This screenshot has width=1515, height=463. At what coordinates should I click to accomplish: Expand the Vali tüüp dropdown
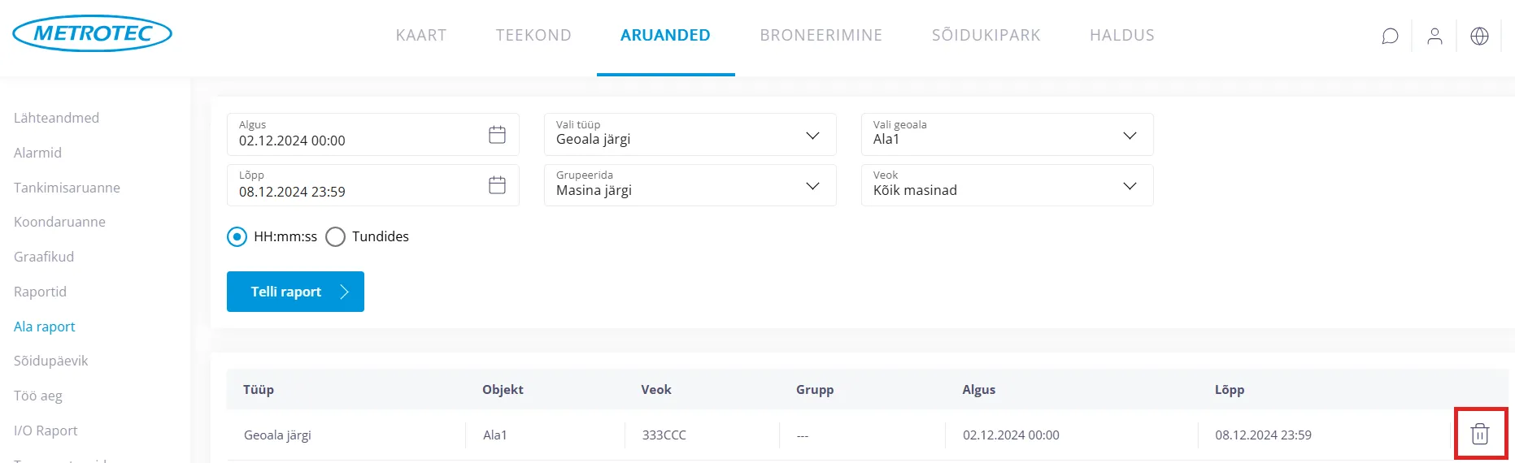point(690,135)
